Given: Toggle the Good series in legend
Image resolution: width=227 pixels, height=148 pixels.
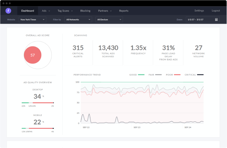Looking at the screenshot, I should (x=137, y=74).
